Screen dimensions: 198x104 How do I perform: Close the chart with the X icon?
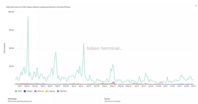tap(196, 6)
